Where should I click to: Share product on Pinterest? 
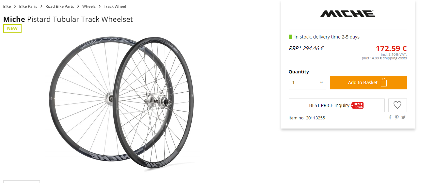point(396,117)
